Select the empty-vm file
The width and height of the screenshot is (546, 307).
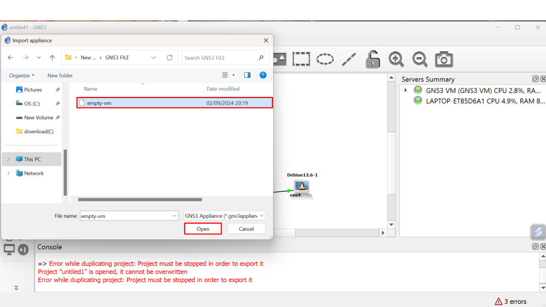(x=99, y=103)
